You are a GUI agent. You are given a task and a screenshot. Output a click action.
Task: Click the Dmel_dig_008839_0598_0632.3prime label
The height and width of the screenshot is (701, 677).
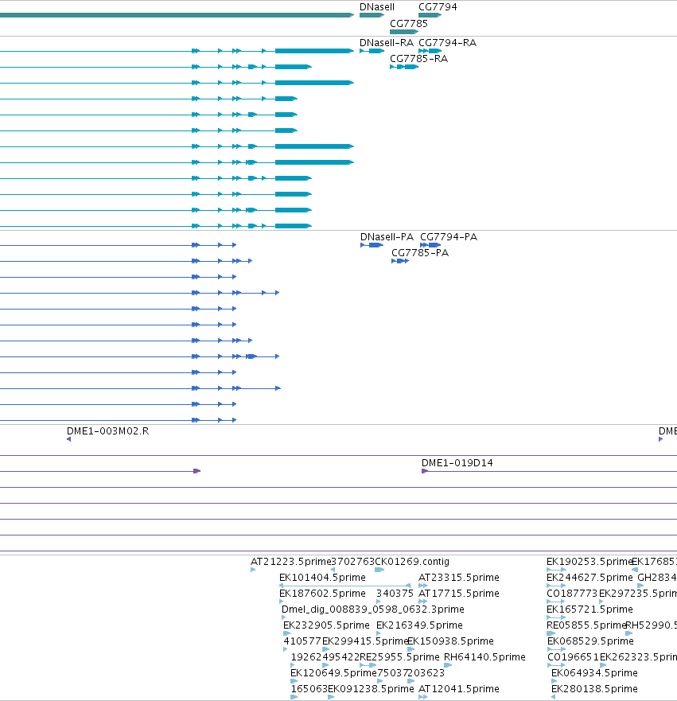[x=372, y=609]
